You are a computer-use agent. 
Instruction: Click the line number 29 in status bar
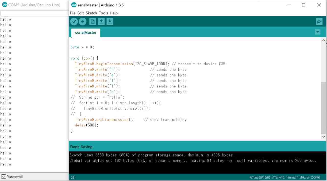tap(73, 177)
